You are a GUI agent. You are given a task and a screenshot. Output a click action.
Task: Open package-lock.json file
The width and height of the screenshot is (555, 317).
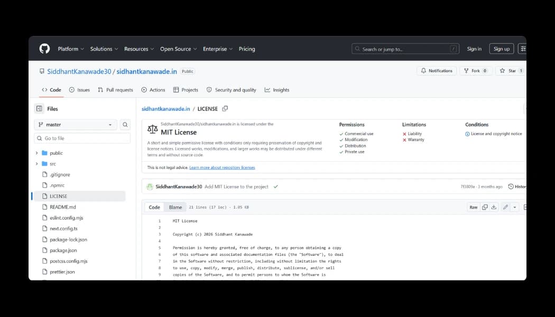(68, 239)
